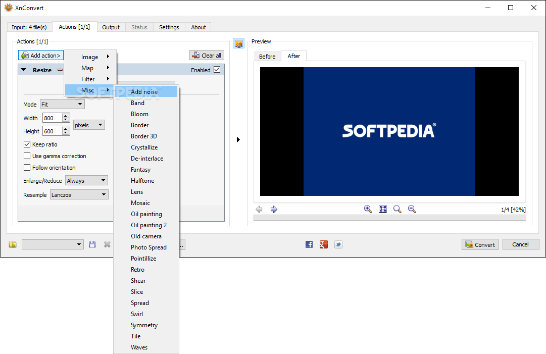Click the Clear all button
This screenshot has height=354, width=546.
pos(207,56)
